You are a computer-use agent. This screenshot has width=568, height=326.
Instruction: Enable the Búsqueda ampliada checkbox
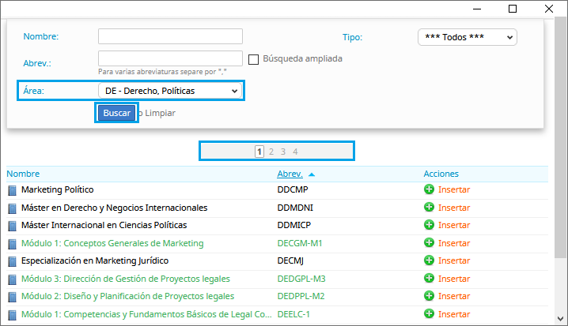pos(254,59)
